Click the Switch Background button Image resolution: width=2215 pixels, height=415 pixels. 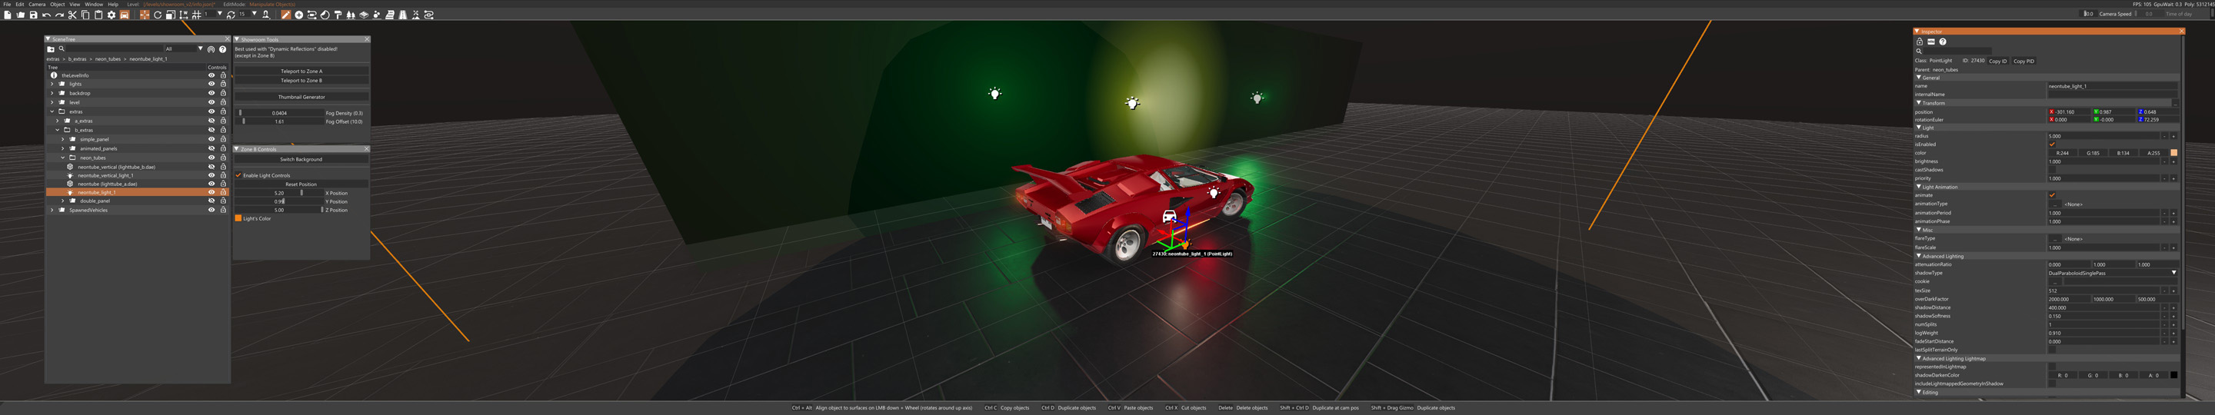[x=301, y=160]
